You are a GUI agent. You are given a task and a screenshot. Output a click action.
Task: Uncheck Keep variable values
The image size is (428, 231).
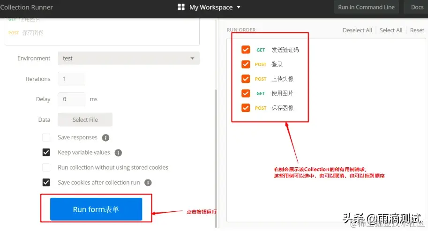tap(46, 152)
